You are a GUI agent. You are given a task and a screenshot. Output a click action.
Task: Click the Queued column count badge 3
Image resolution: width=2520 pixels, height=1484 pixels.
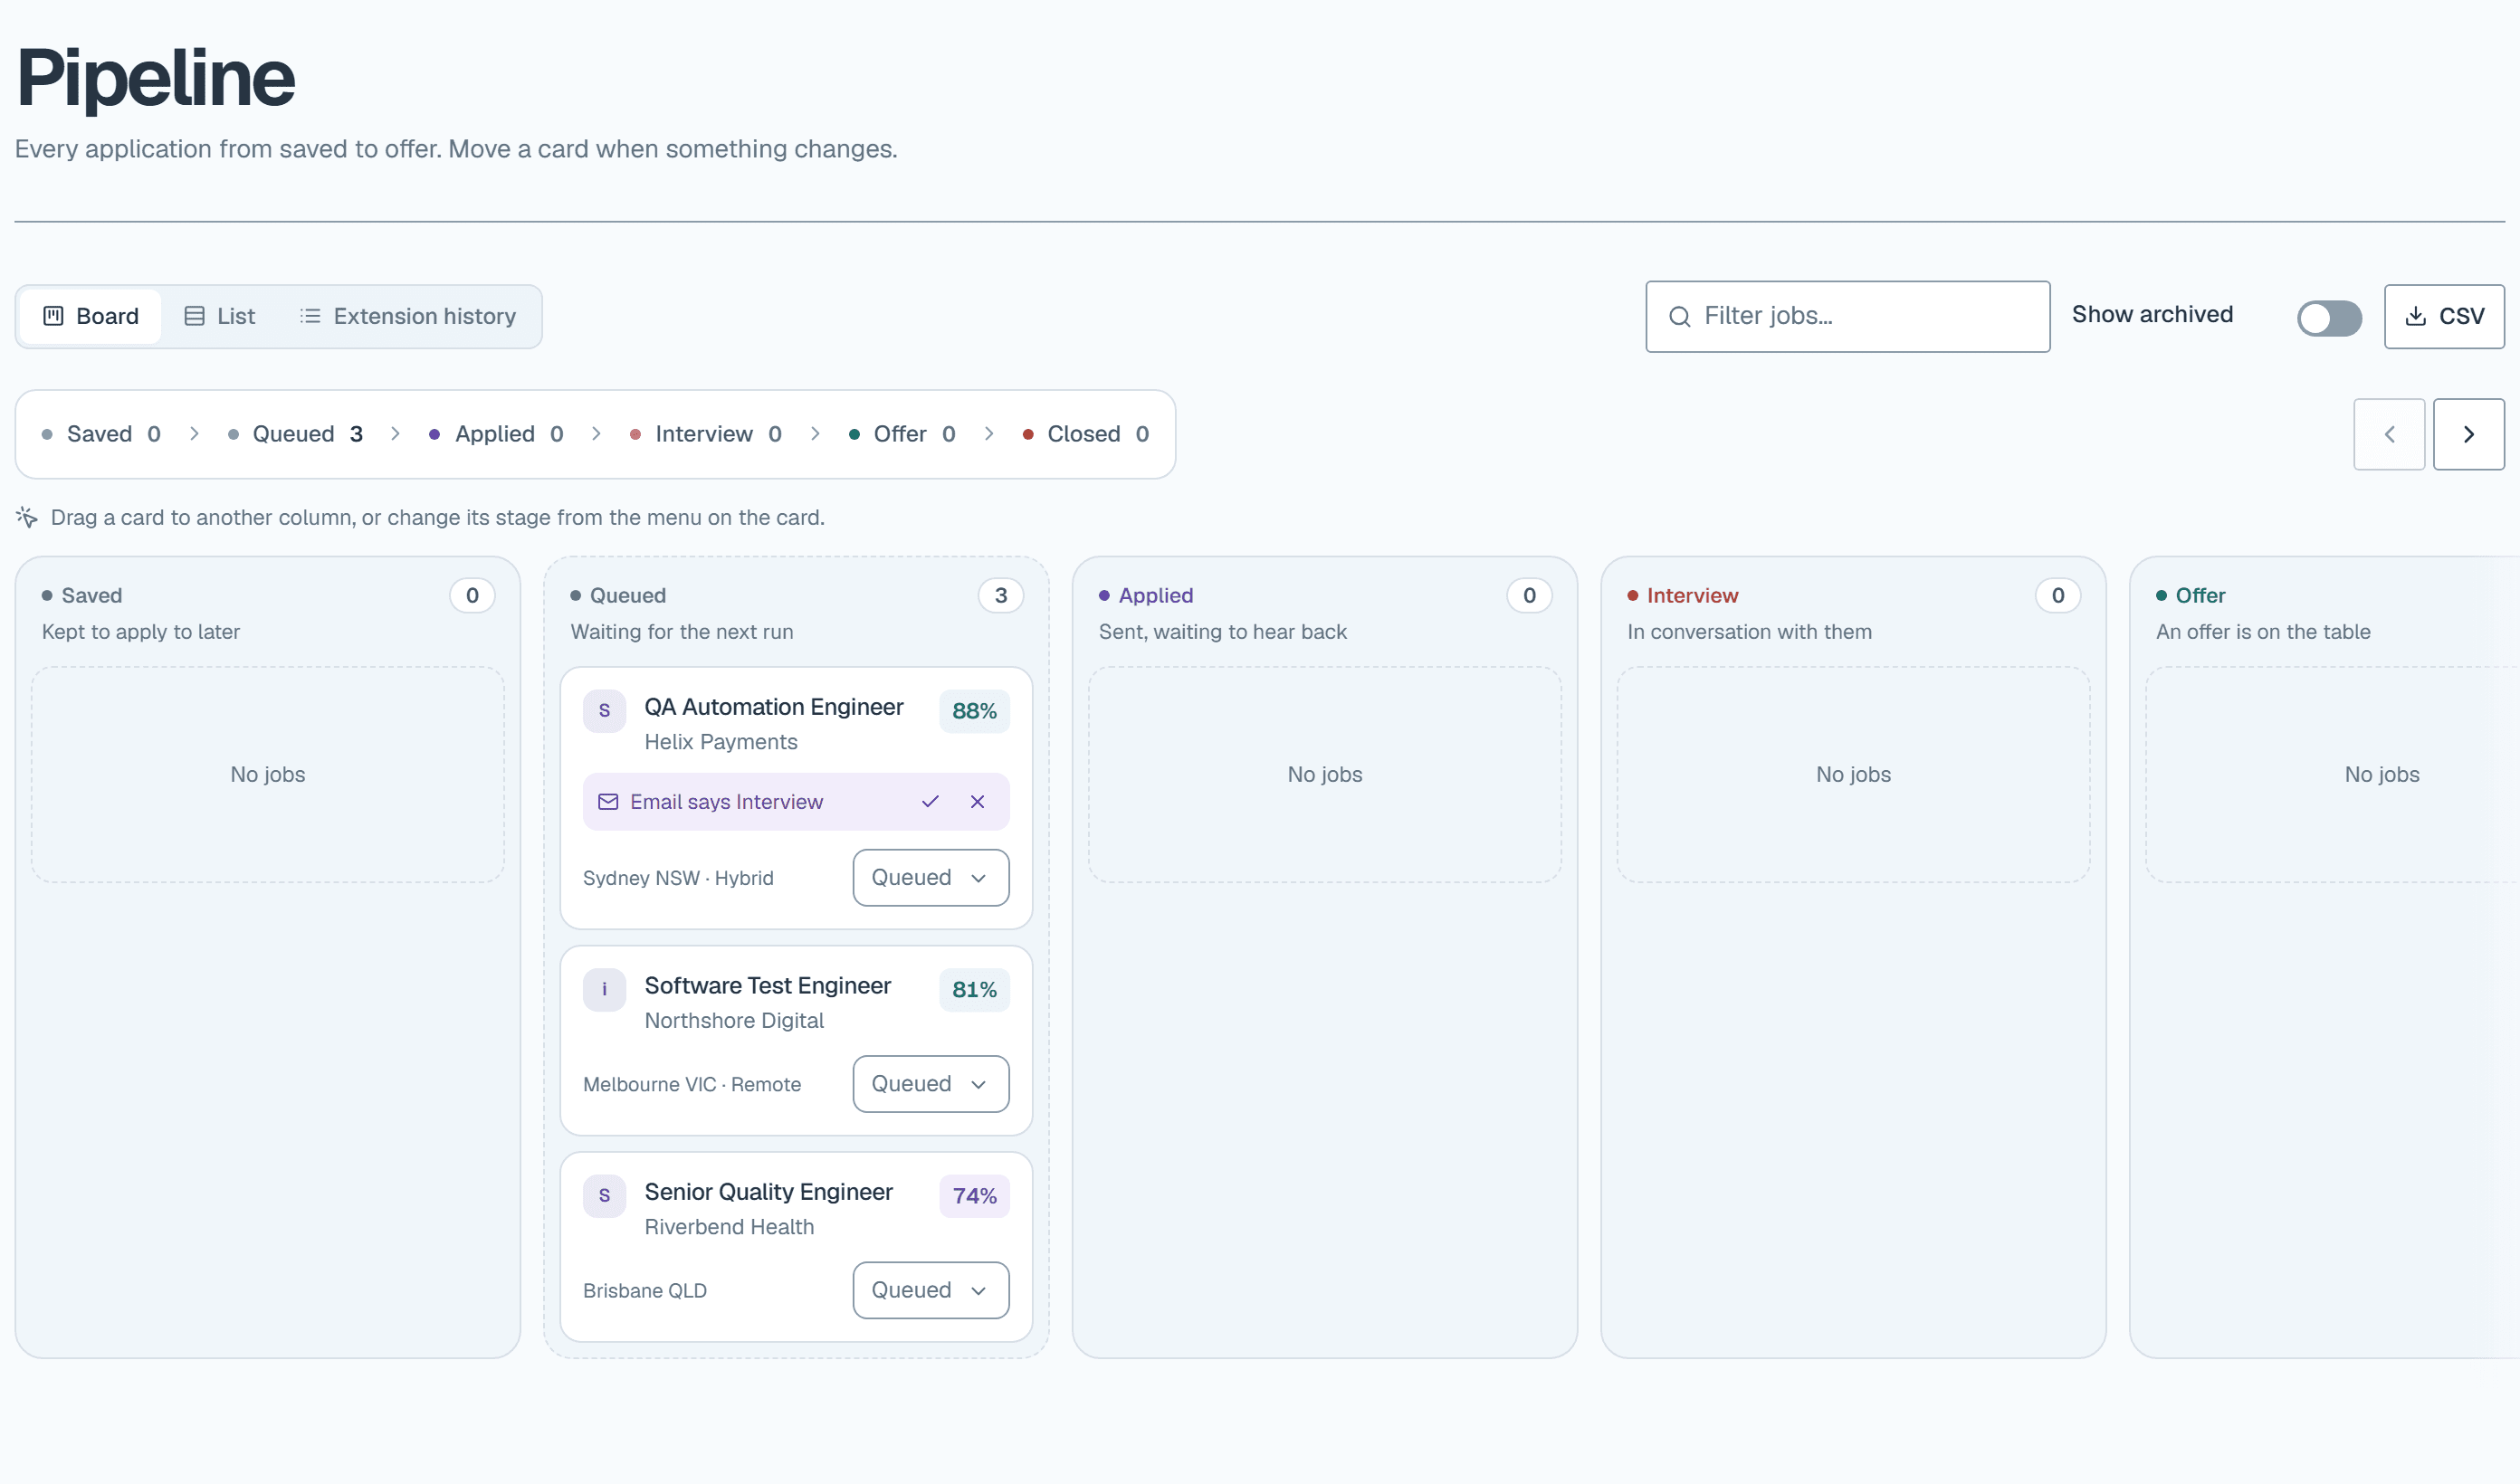pyautogui.click(x=1001, y=596)
